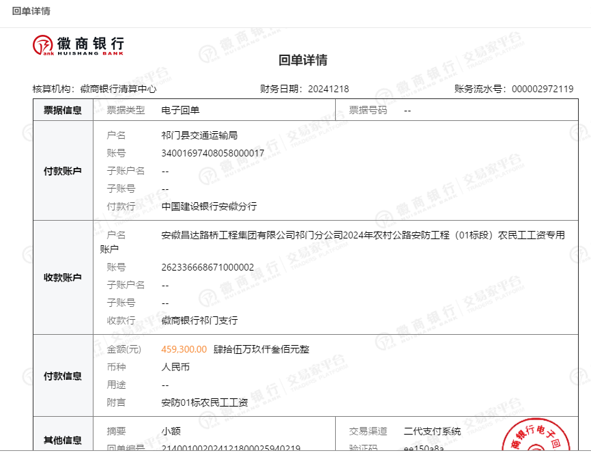The height and width of the screenshot is (453, 591).
Task: Click the bill type value 电子回单
Action: tap(180, 110)
